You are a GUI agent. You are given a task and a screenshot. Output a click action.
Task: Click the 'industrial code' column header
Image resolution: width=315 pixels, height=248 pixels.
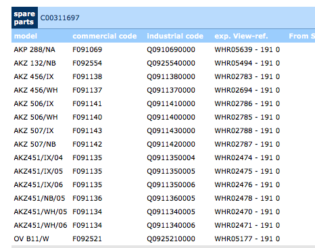[175, 36]
